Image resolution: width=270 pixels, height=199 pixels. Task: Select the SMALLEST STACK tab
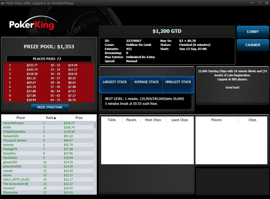(x=178, y=84)
